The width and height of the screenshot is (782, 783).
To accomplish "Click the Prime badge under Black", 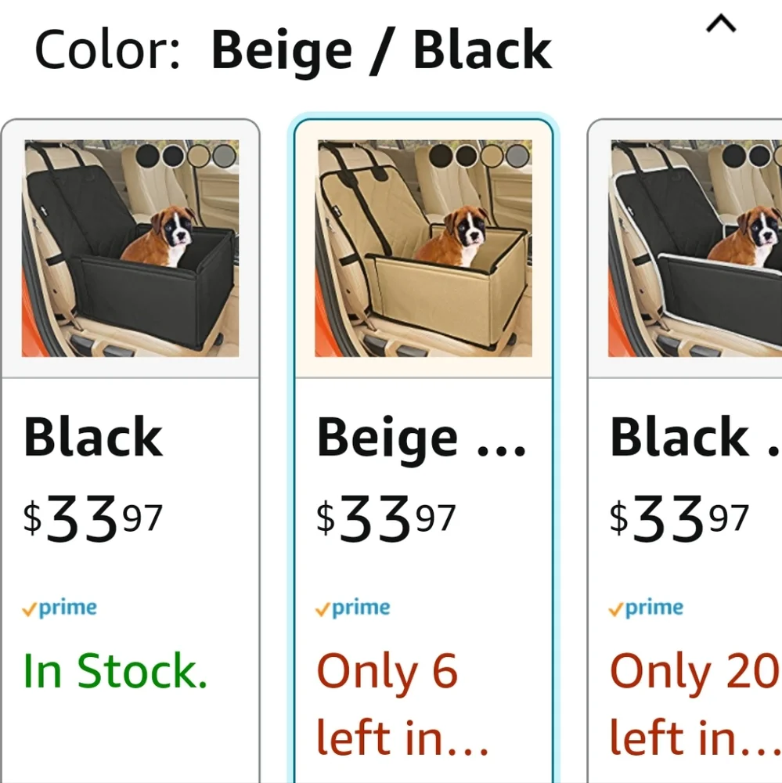I will tap(59, 608).
